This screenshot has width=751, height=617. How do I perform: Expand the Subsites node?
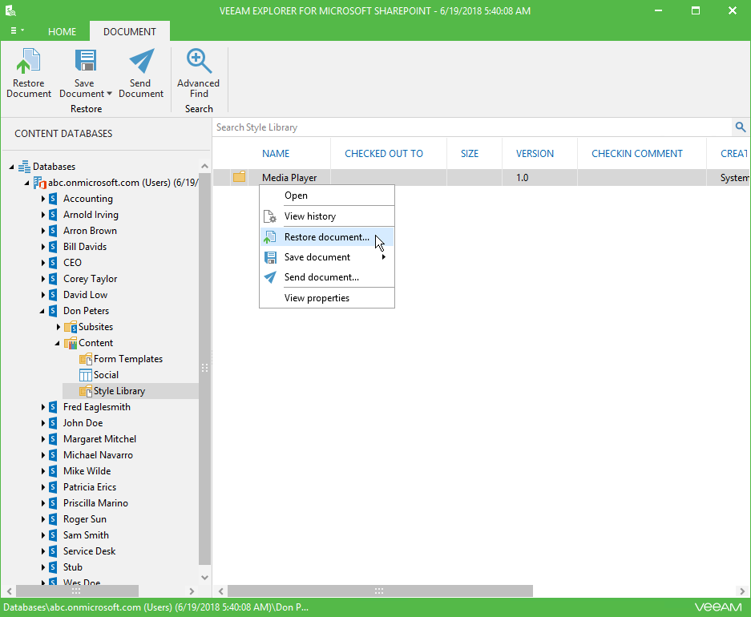click(x=59, y=327)
